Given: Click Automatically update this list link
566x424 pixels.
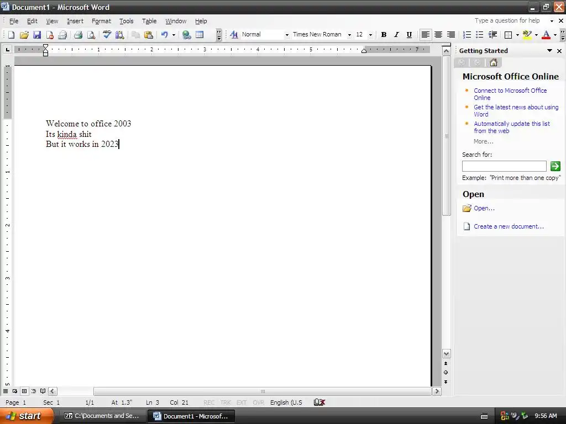Looking at the screenshot, I should tap(511, 128).
